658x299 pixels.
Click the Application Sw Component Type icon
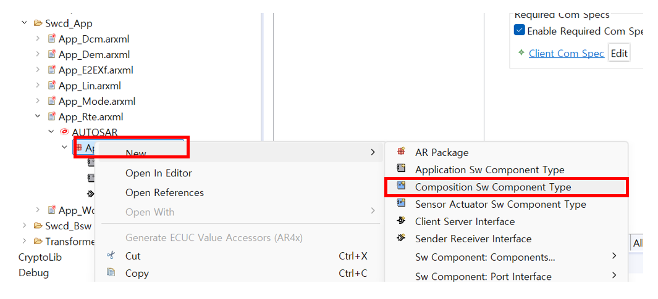pyautogui.click(x=401, y=169)
